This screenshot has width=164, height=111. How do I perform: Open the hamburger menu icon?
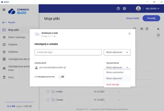pyautogui.click(x=4, y=10)
